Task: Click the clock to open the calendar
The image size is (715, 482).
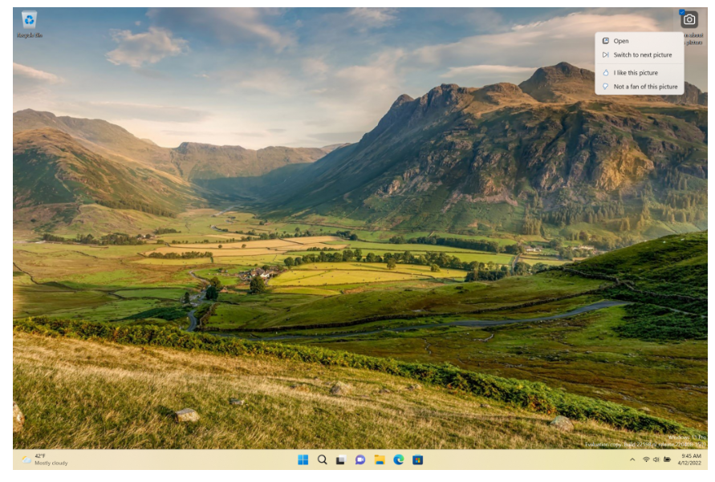Action: 689,459
